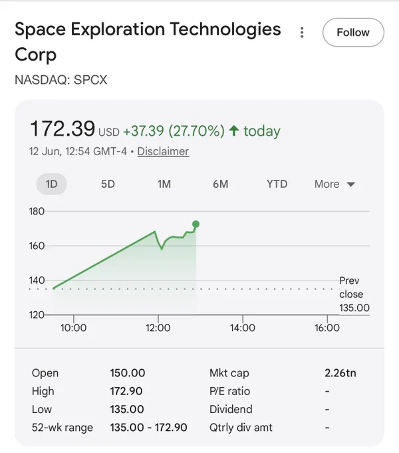Image resolution: width=399 pixels, height=453 pixels.
Task: Expand the More ranges dropdown
Action: [x=334, y=184]
